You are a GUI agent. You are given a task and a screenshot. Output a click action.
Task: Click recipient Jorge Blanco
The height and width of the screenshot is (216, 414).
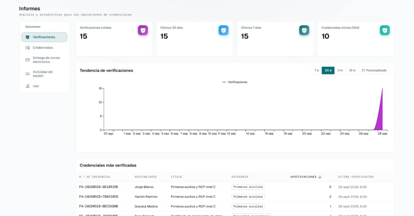144,187
